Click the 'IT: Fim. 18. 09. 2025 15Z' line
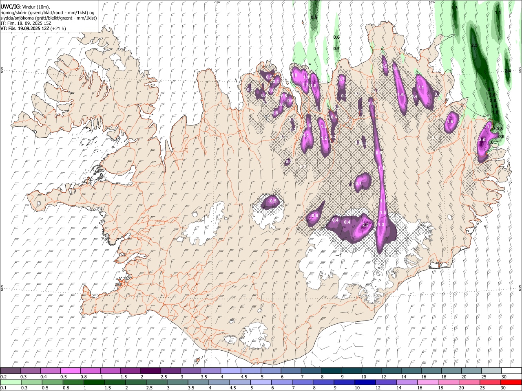The height and width of the screenshot is (391, 522). (x=26, y=23)
